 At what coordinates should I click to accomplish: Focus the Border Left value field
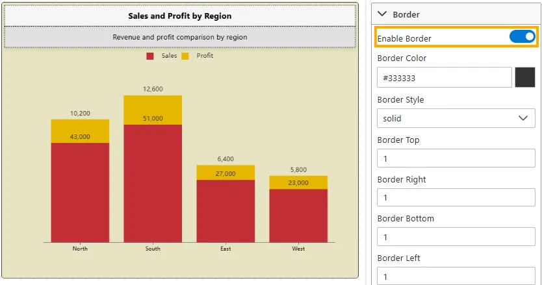coord(456,276)
